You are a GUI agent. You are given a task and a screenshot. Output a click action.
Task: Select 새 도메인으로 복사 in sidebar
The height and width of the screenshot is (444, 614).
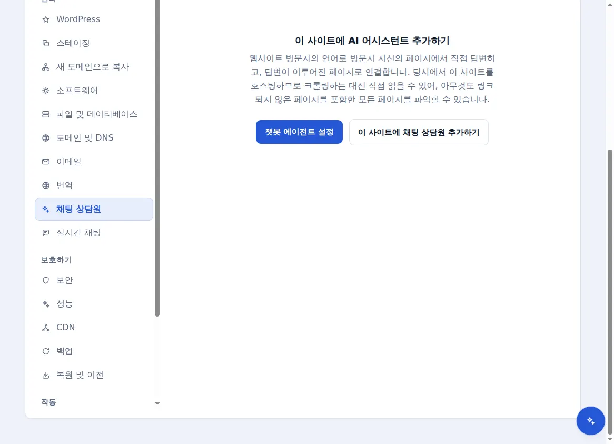click(94, 67)
